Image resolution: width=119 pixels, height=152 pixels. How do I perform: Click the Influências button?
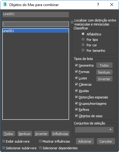coord(60,134)
